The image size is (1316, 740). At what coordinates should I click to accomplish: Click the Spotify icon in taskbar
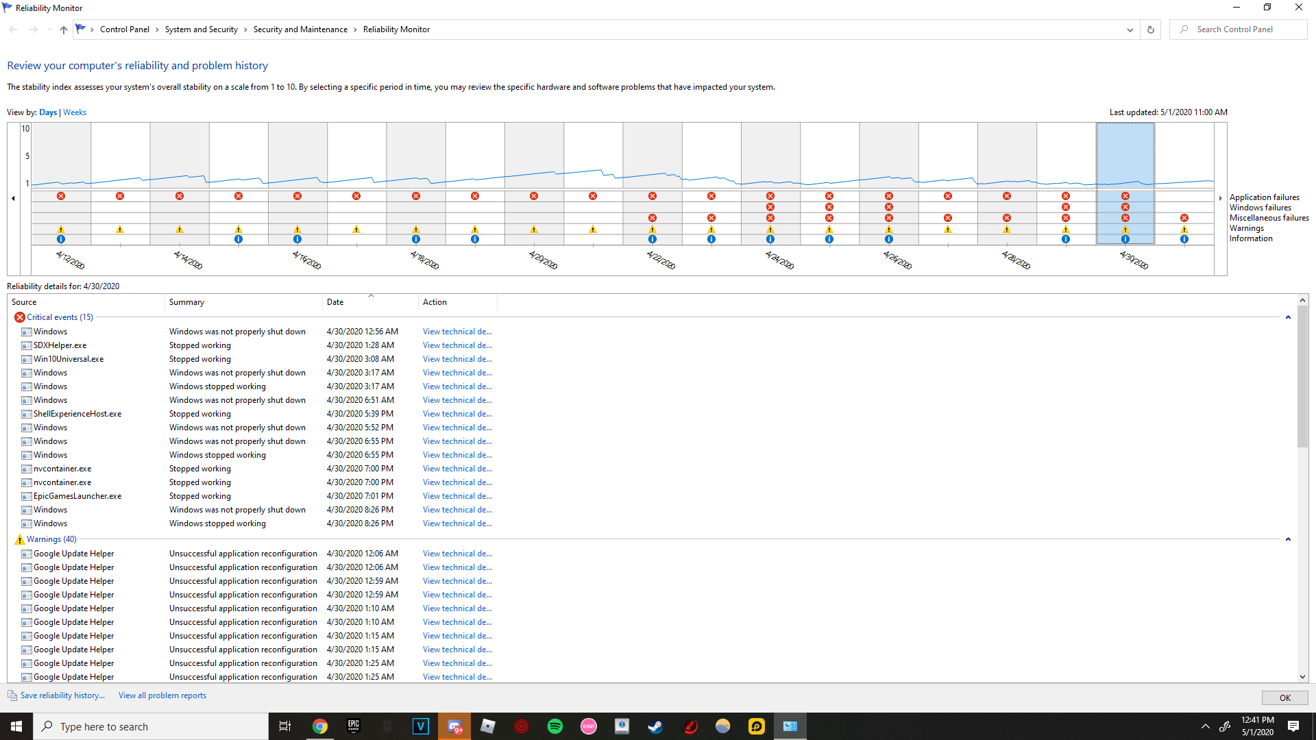pos(554,726)
